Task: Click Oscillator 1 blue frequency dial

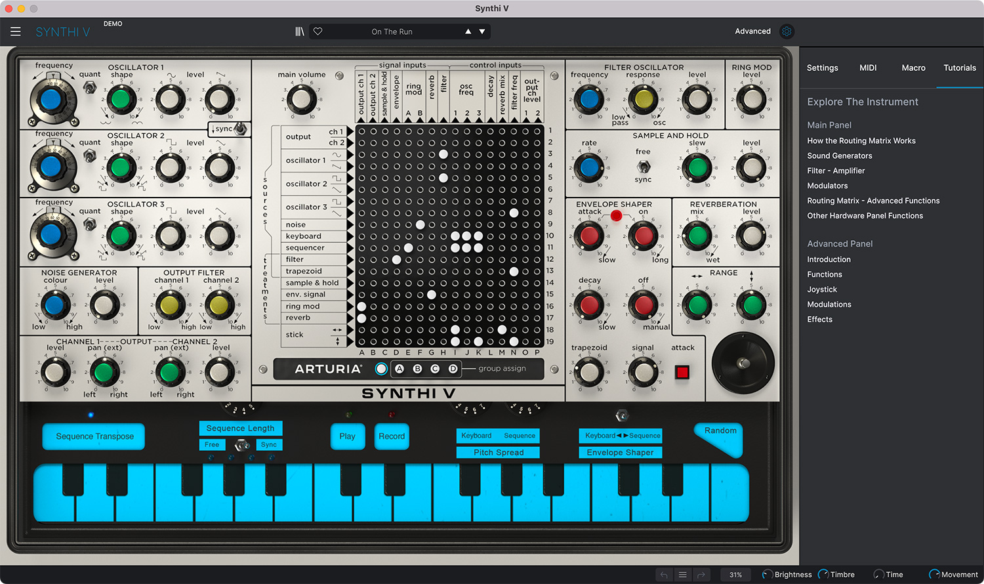Action: pos(51,100)
